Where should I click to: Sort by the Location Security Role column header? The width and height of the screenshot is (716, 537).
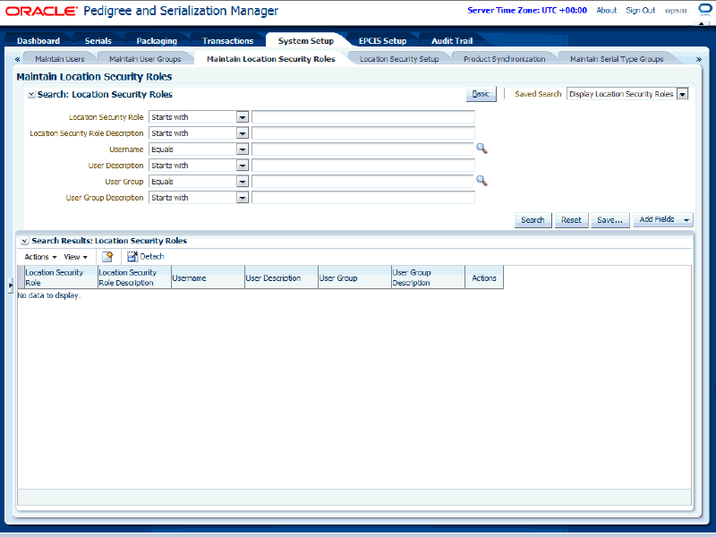[x=61, y=277]
